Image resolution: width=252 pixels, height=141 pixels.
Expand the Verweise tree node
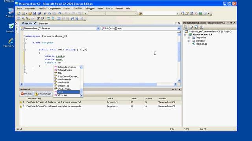189,41
